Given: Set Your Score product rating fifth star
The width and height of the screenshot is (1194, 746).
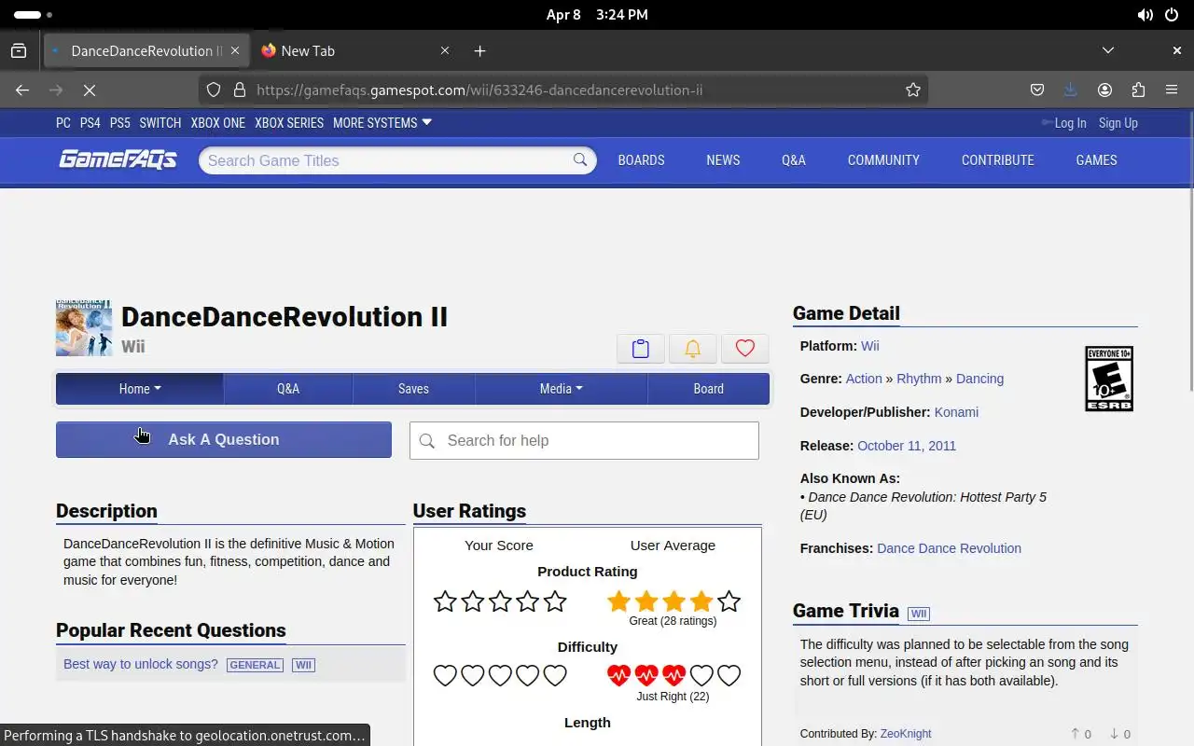Looking at the screenshot, I should (555, 601).
